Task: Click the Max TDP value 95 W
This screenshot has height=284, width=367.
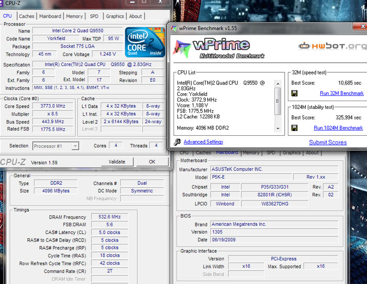Action: [113, 38]
